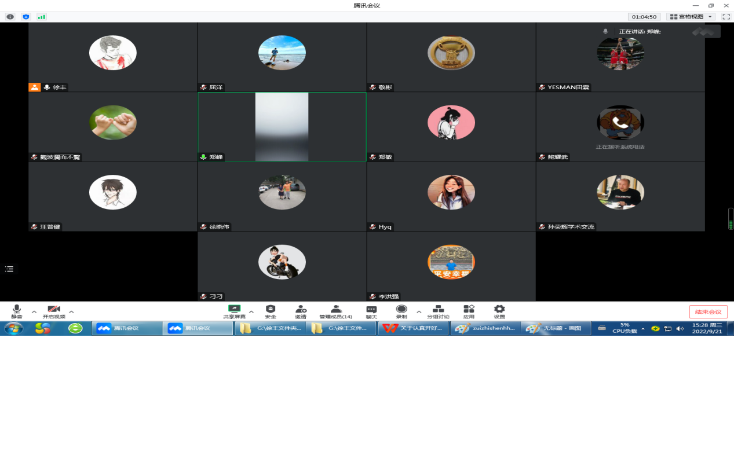The height and width of the screenshot is (473, 734).
Task: Expand share options arrow beside 共享屏幕
Action: point(251,311)
